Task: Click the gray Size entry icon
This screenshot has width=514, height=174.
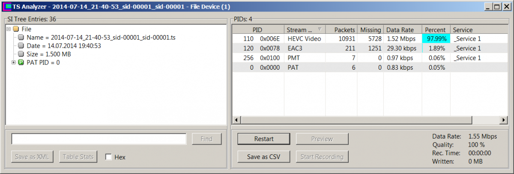Action: tap(21, 54)
